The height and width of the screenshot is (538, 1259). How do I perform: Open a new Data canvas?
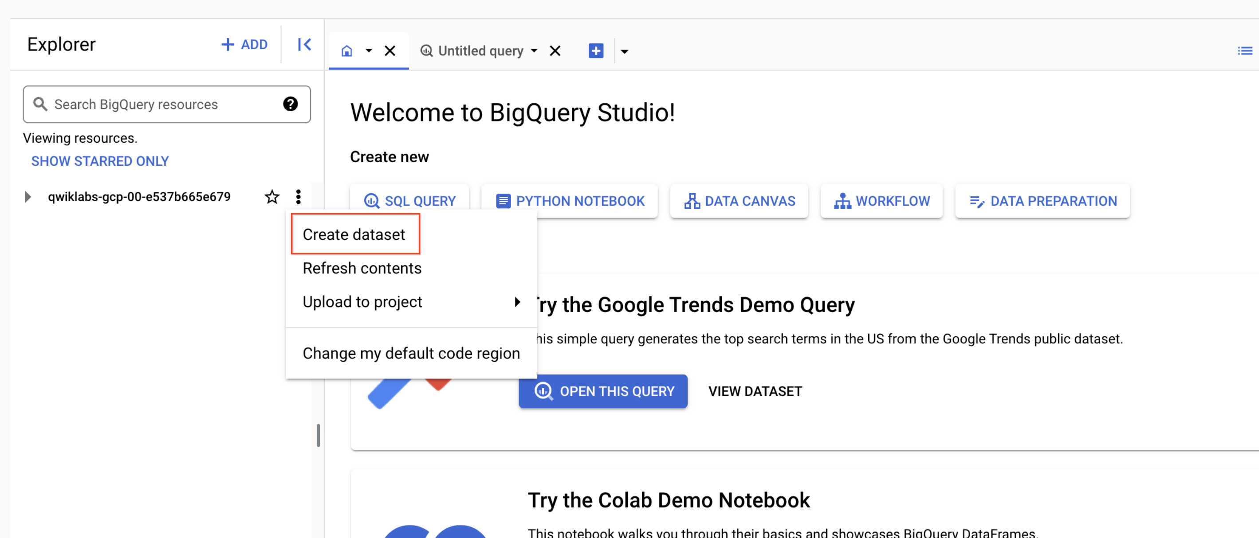(739, 201)
